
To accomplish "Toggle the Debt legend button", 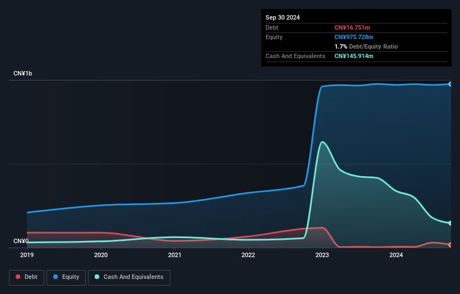I will point(27,277).
